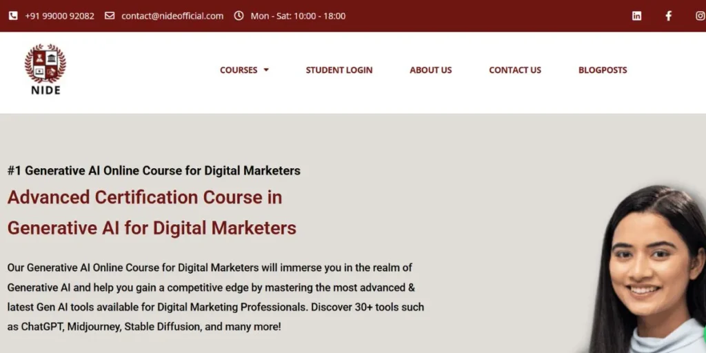Open the BLOGPOSTS section
Viewport: 706px width, 353px height.
(603, 70)
